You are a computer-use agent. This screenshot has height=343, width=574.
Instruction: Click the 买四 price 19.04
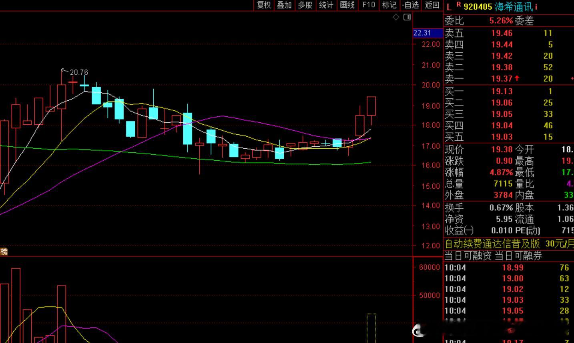coord(502,126)
